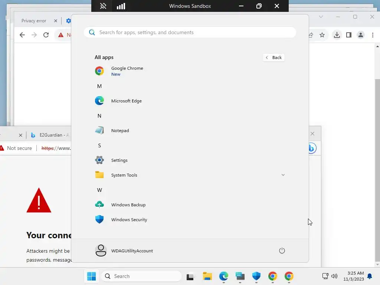The height and width of the screenshot is (285, 380).
Task: Click the Sandbox connection signal bars icon
Action: click(x=121, y=6)
